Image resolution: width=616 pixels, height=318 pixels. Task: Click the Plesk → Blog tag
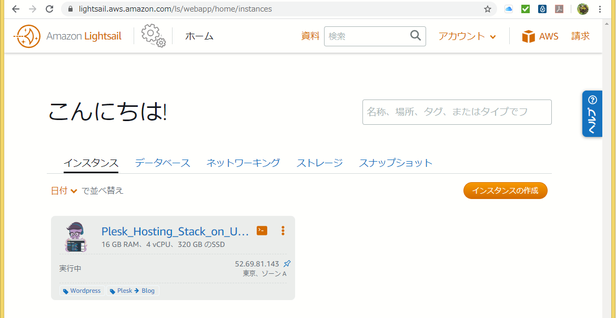point(133,291)
